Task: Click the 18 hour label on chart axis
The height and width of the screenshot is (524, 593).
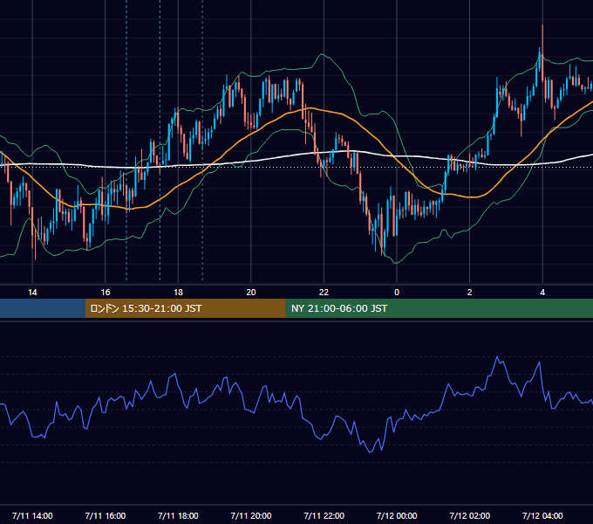Action: pyautogui.click(x=178, y=293)
